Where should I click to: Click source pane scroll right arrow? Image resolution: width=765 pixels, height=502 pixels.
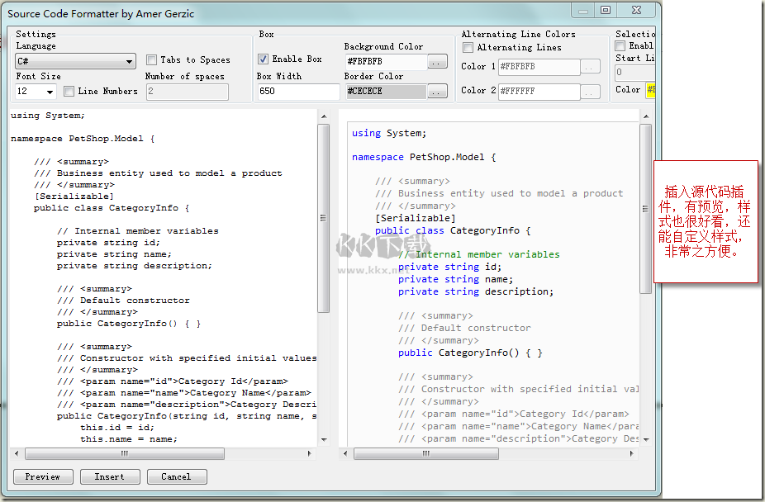[x=309, y=454]
